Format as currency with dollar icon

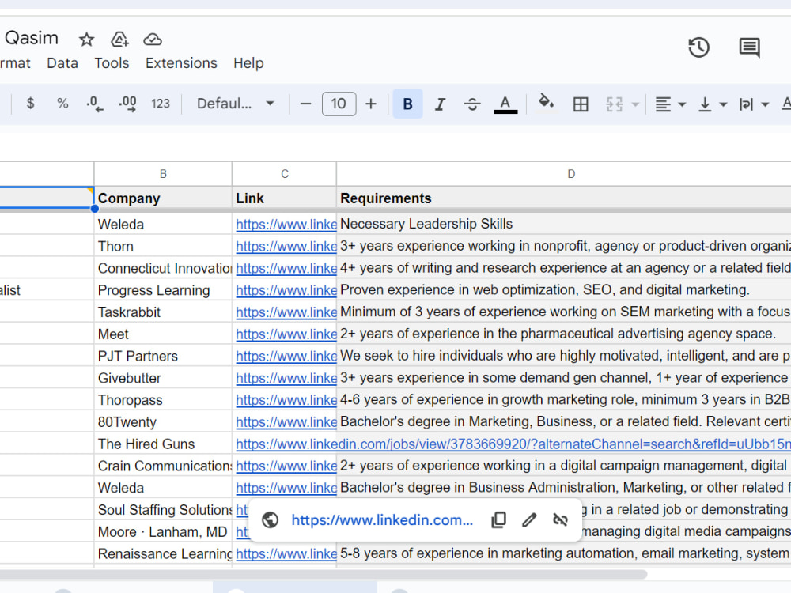click(x=30, y=104)
